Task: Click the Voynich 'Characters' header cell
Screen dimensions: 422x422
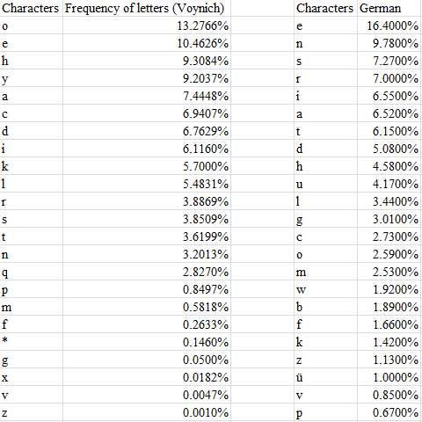Action: (31, 8)
